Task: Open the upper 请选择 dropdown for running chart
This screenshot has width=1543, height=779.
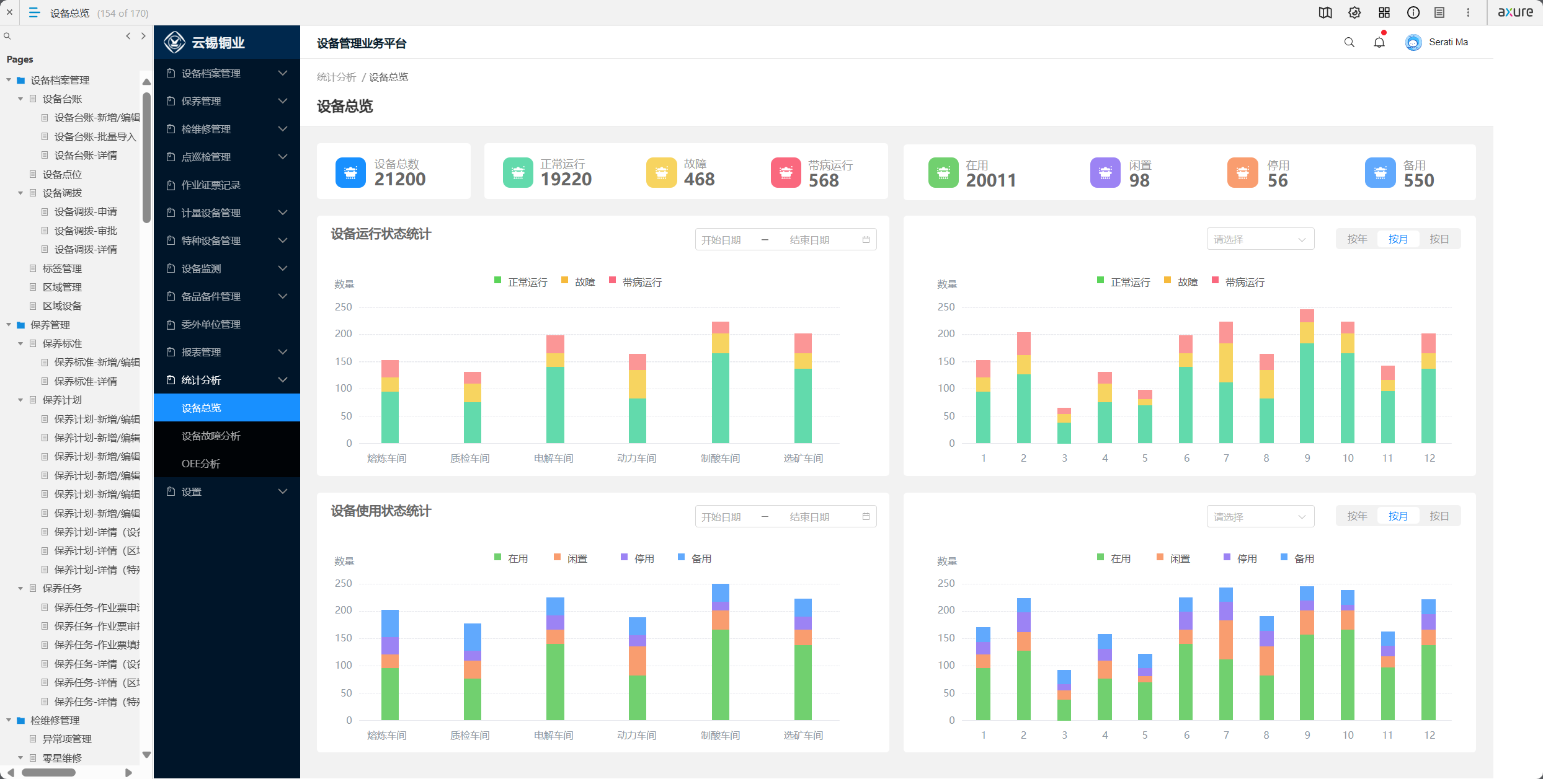Action: tap(1260, 239)
